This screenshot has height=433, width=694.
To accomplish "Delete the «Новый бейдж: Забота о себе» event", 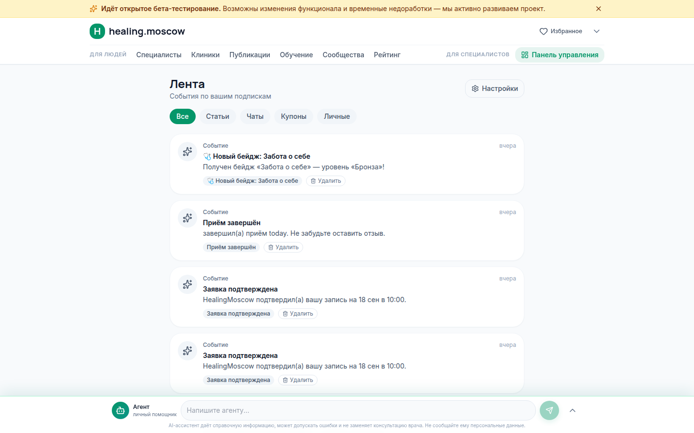I will pyautogui.click(x=326, y=181).
